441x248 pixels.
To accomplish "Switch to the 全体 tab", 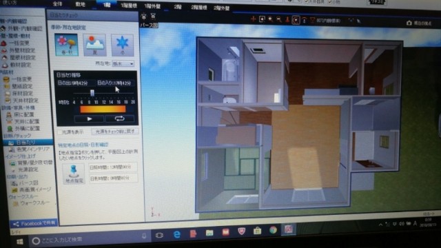I will [57, 4].
